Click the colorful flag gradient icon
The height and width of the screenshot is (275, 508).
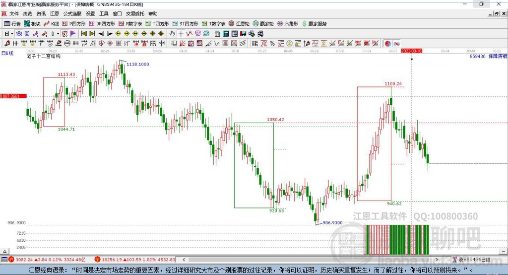pos(73,34)
